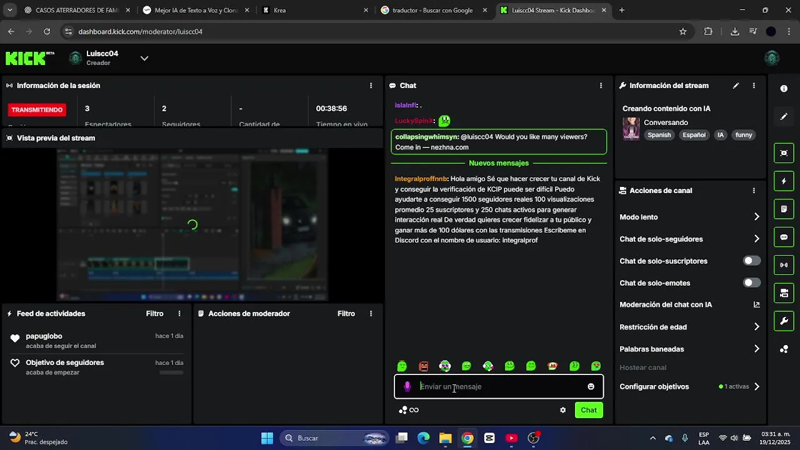Toggle Chat de solo-emotes switch
Screen dimensions: 800x450
click(x=752, y=283)
